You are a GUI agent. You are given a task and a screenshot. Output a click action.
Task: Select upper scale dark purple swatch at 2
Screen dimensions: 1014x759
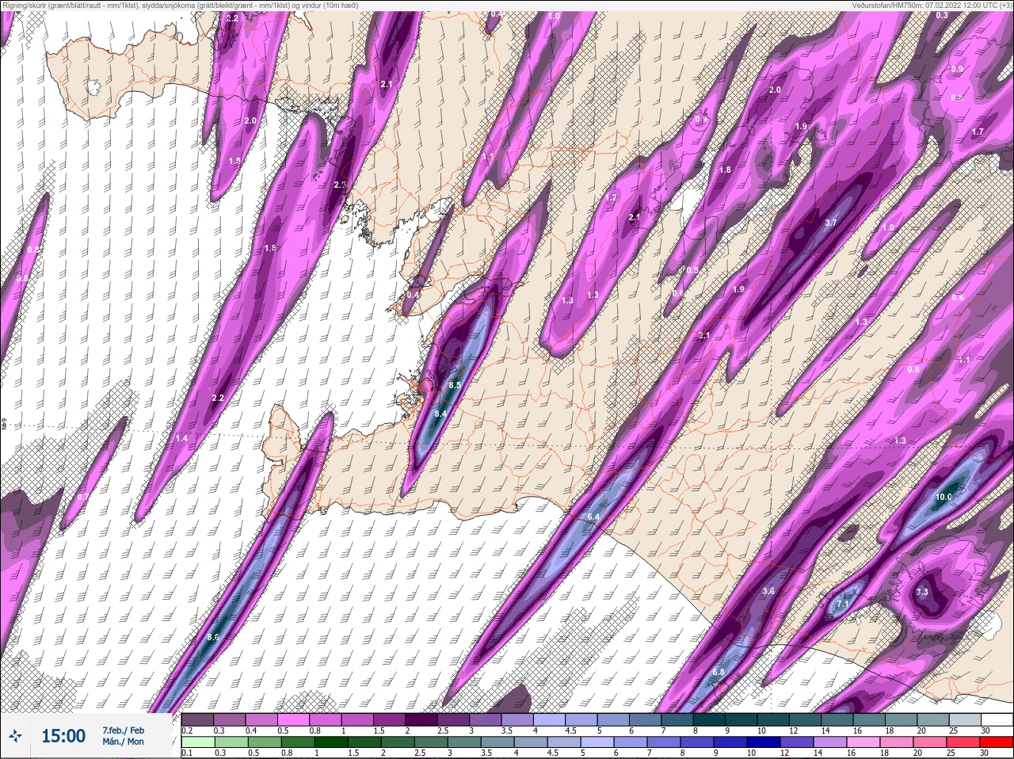pos(423,719)
